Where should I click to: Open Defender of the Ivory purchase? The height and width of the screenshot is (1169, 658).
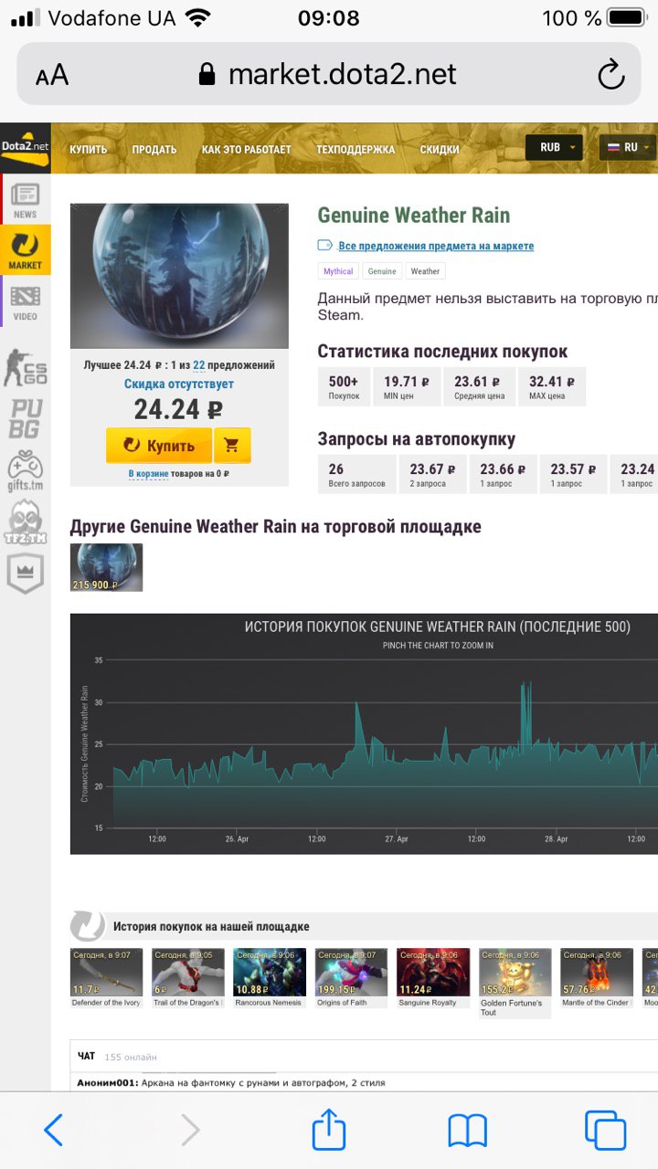coord(106,978)
